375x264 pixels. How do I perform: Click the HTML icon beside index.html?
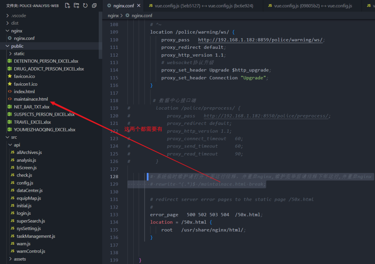click(x=10, y=92)
